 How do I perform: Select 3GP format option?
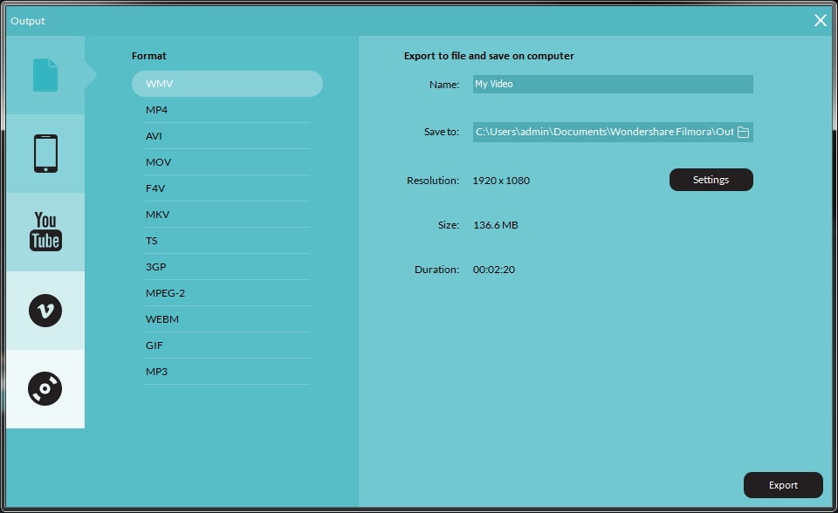point(227,267)
